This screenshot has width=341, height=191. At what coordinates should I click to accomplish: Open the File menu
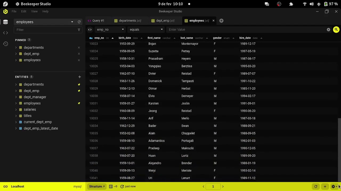14,11
